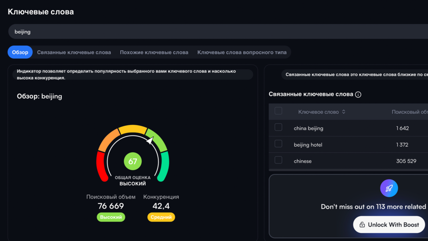The height and width of the screenshot is (241, 428).
Task: Click the teal segment of the gauge
Action: pos(164,166)
